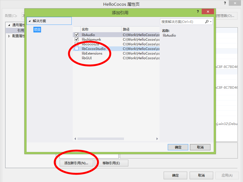
Task: Select the 项目 item under 解决方案
Action: tap(37, 29)
